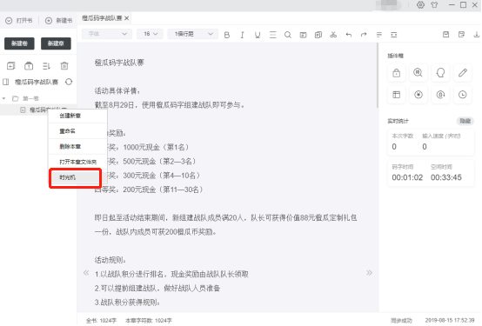This screenshot has height=326, width=482.
Task: Open the circled star plugin
Action: coord(418,95)
